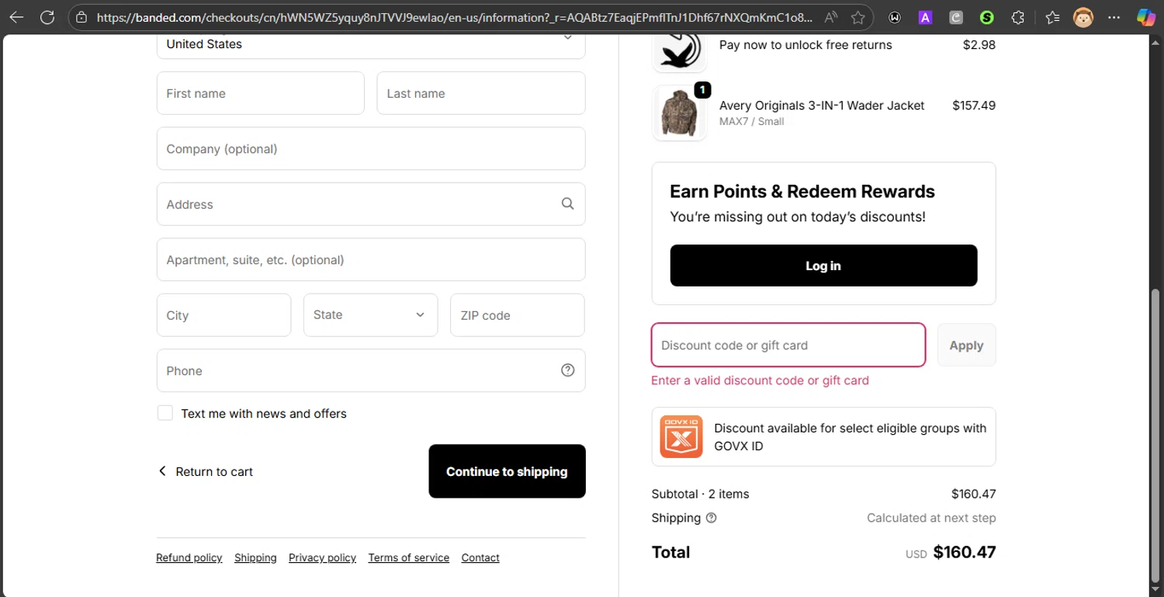Open the W extension icon
The width and height of the screenshot is (1164, 597).
point(895,17)
